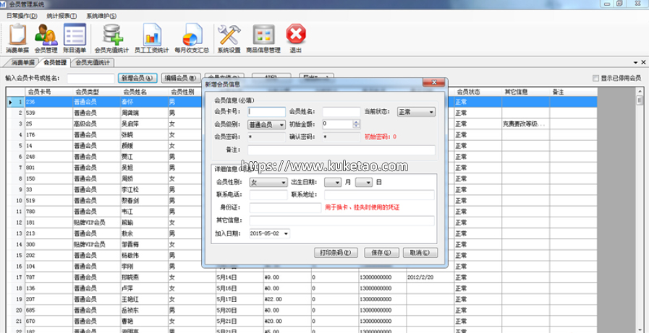Click the 保存 button in the dialog
The height and width of the screenshot is (333, 649).
pyautogui.click(x=381, y=252)
